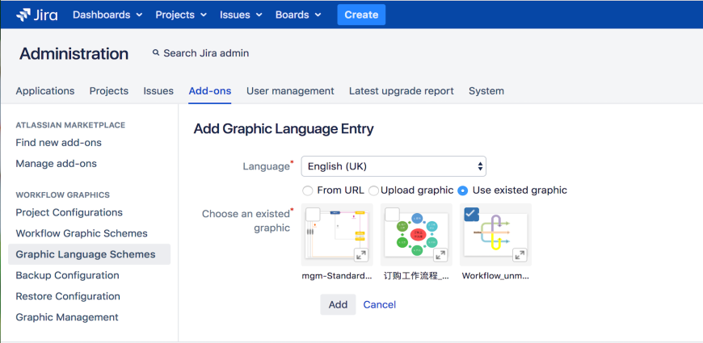Open the Dashboards dropdown menu
Image resolution: width=703 pixels, height=343 pixels.
click(107, 15)
